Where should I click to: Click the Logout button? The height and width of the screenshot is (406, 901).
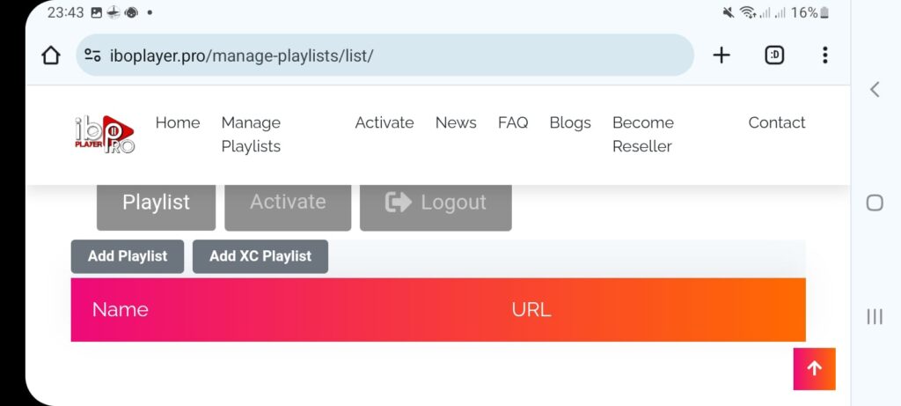[436, 203]
